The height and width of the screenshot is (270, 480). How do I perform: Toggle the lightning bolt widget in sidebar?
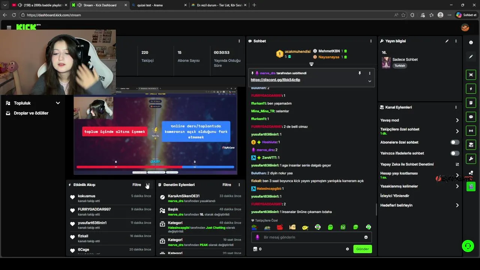click(x=471, y=89)
